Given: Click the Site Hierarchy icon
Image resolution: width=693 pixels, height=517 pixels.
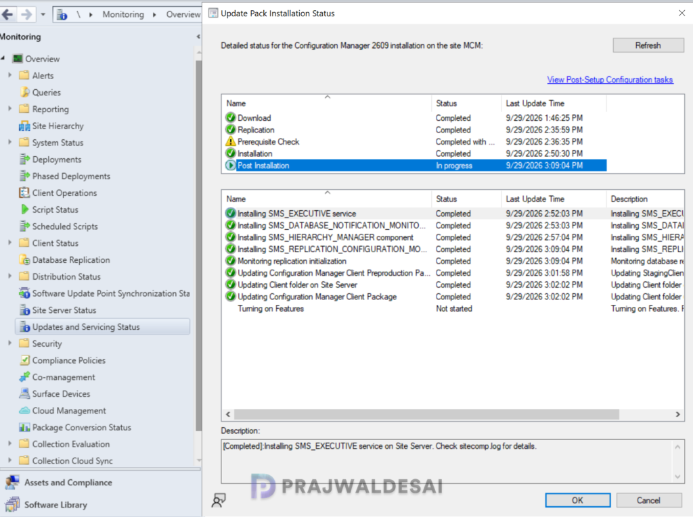Looking at the screenshot, I should [x=24, y=126].
